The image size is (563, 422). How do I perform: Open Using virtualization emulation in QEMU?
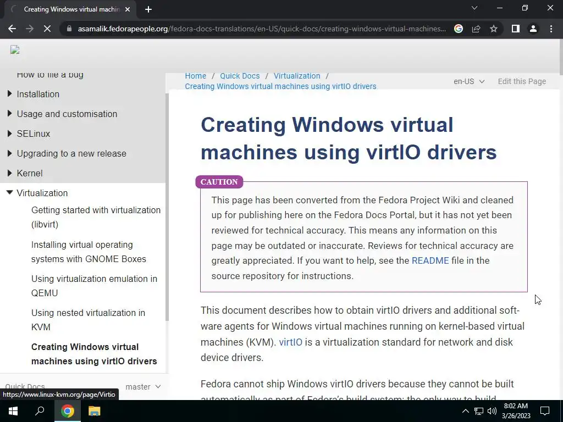[94, 286]
